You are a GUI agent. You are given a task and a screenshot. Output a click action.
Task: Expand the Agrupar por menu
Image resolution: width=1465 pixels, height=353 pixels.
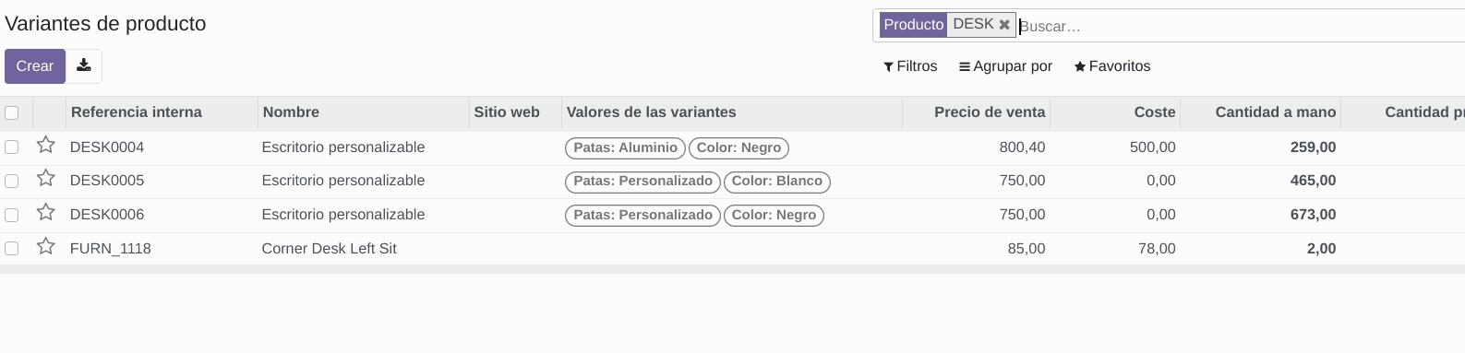click(x=1005, y=66)
